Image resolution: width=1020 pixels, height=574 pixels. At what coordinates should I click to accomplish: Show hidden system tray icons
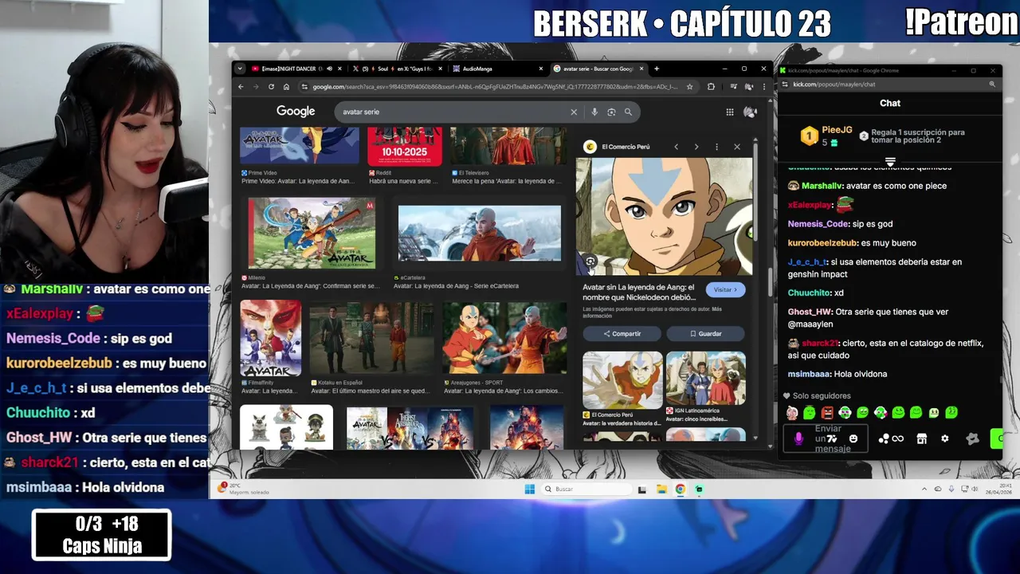click(924, 489)
